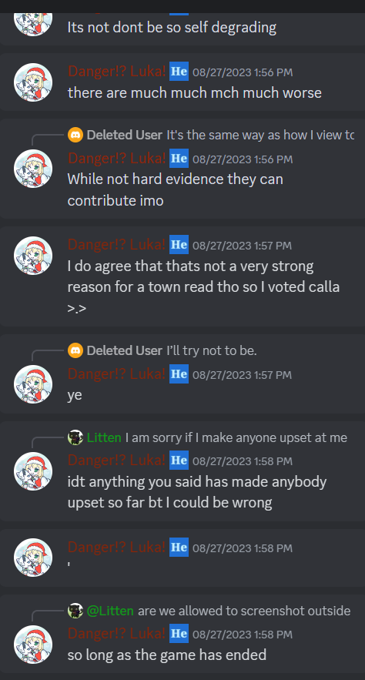Click the timestamp 08/27/2023 1:57 PM above 'ye'
This screenshot has height=680, width=365.
point(242,375)
